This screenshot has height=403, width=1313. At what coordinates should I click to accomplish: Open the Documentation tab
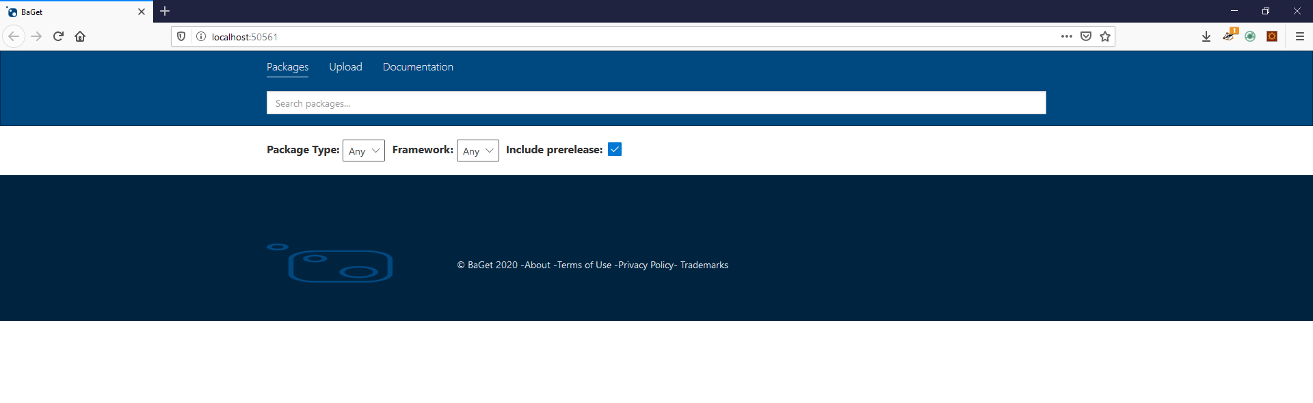coord(418,67)
